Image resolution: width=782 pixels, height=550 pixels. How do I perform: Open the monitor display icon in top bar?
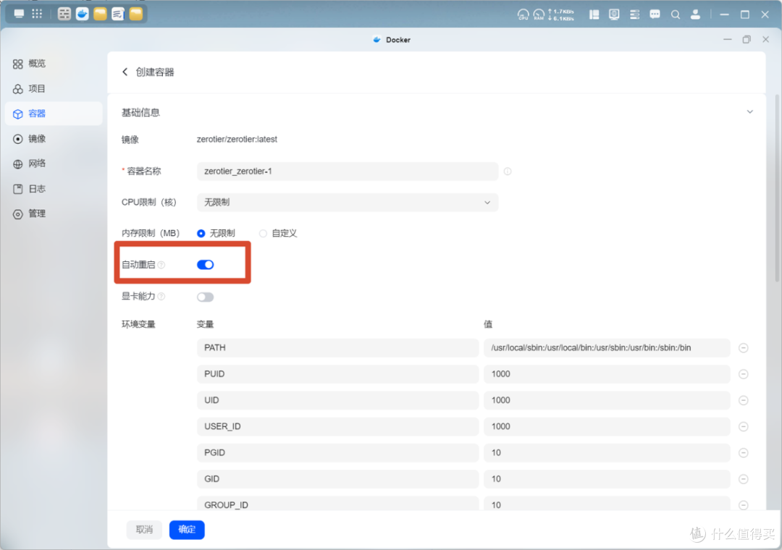pyautogui.click(x=614, y=14)
